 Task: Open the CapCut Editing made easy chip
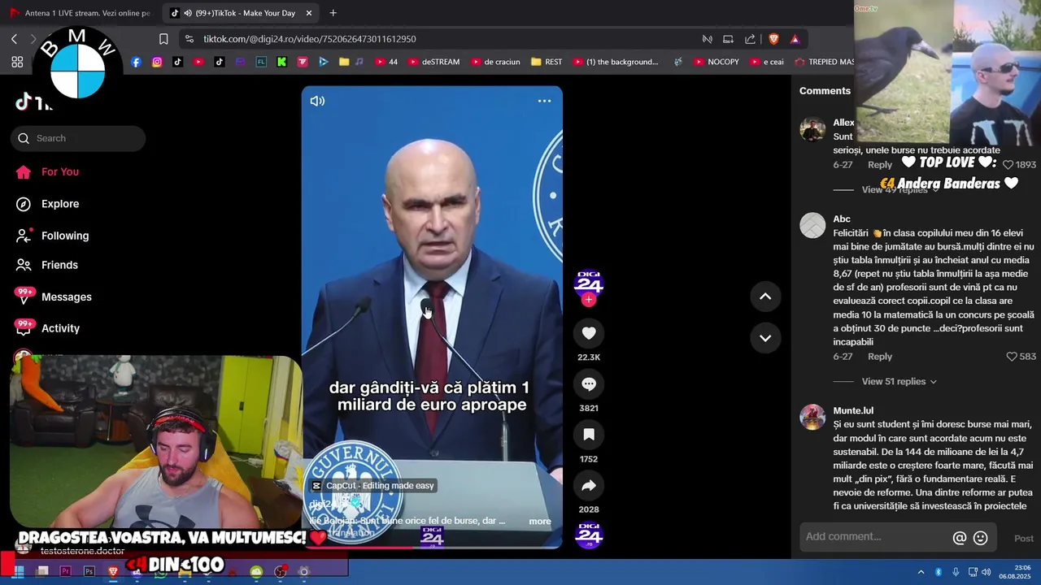click(x=373, y=486)
